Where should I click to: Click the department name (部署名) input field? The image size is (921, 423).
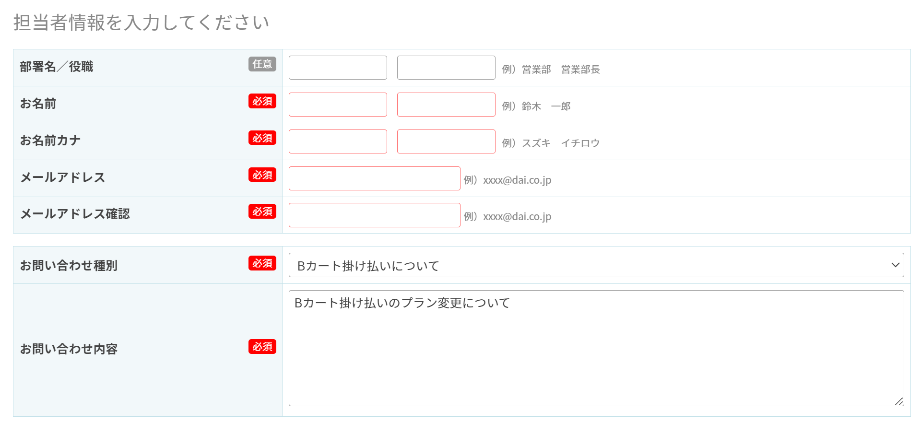338,68
